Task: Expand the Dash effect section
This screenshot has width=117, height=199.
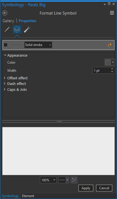Action: pos(5,84)
